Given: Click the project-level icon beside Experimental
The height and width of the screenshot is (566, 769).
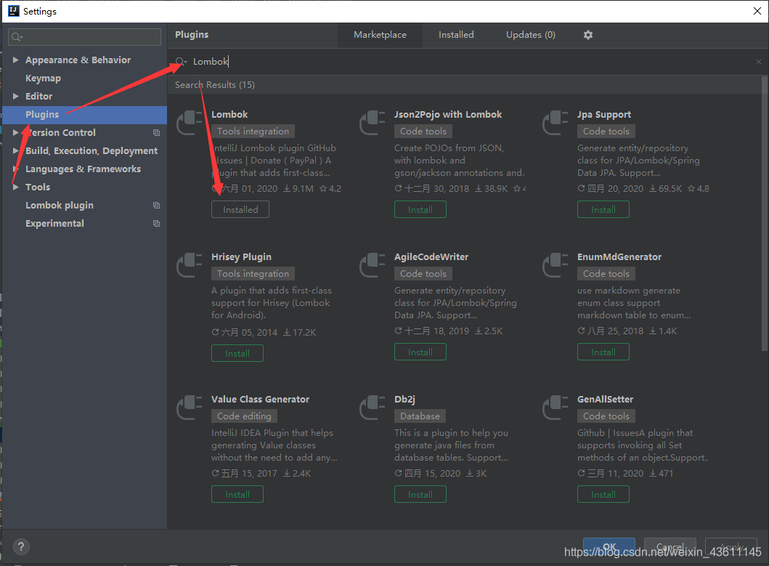Looking at the screenshot, I should (x=156, y=223).
